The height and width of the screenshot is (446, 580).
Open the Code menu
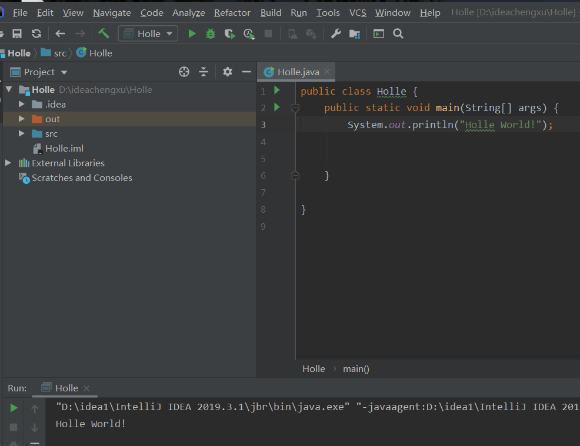click(x=152, y=13)
